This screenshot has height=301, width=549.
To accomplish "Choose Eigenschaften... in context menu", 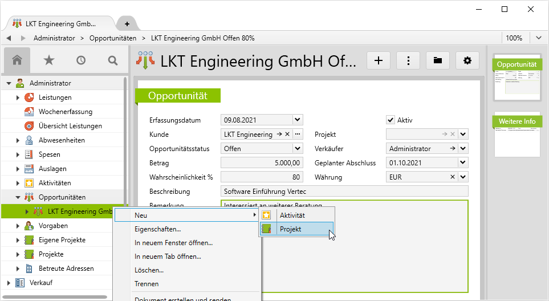I will pyautogui.click(x=157, y=229).
